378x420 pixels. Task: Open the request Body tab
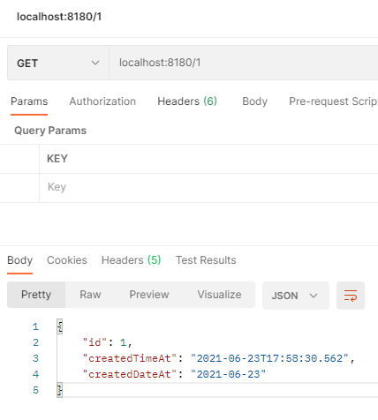coord(254,101)
